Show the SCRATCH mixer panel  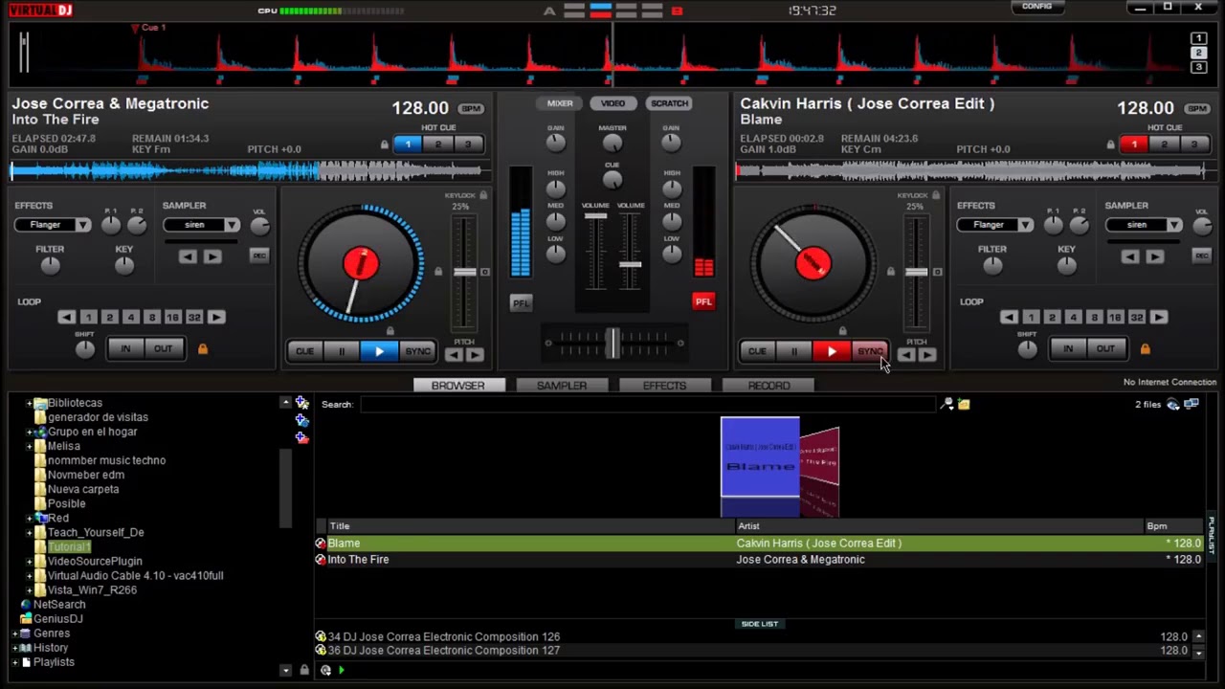669,103
